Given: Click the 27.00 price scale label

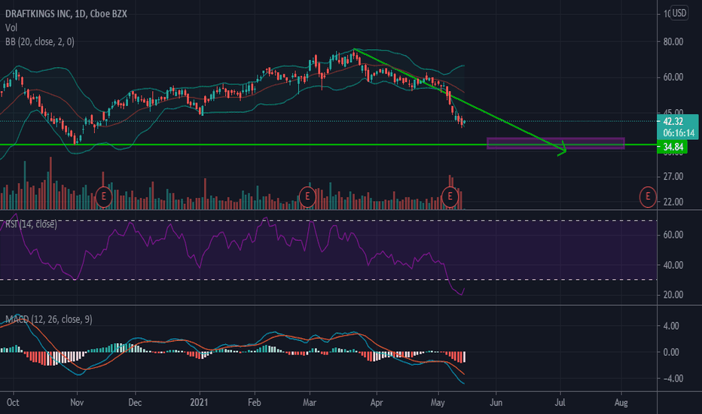Looking at the screenshot, I should [673, 176].
